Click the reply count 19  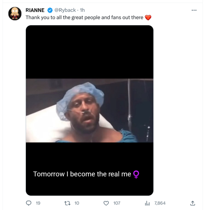pos(38,203)
